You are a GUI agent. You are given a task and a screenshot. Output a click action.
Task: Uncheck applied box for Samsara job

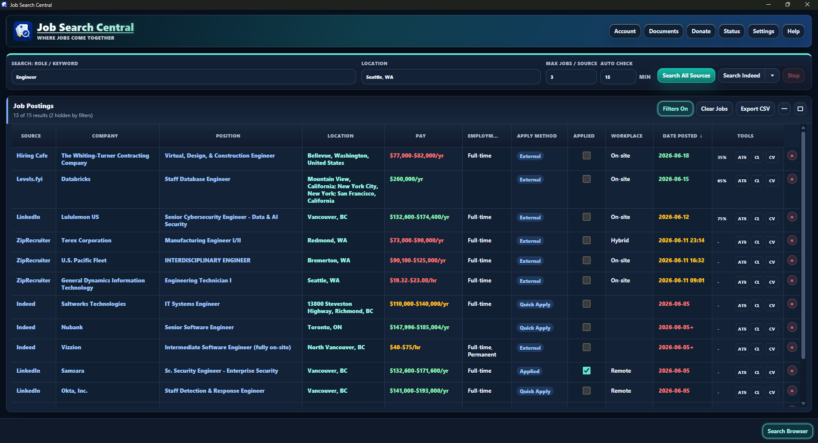587,371
